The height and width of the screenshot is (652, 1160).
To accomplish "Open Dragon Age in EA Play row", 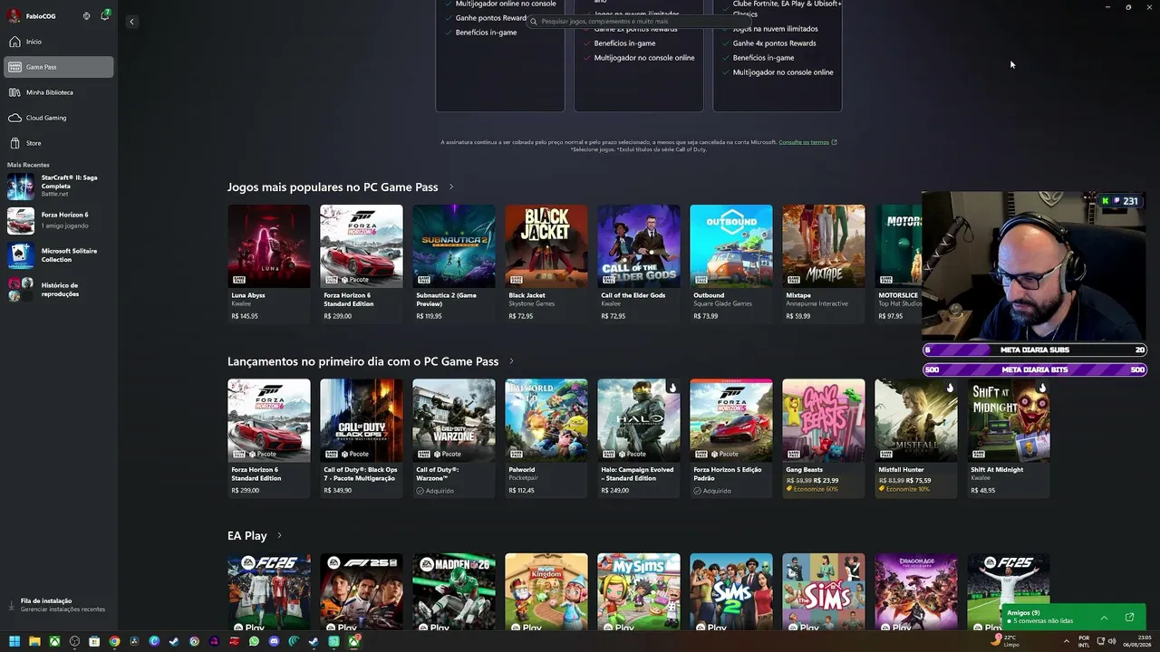I will pyautogui.click(x=916, y=591).
